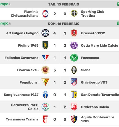This screenshot has width=119, height=127.
Task: Open the Aquila Montevarchi 1902 link
Action: pyautogui.click(x=97, y=119)
